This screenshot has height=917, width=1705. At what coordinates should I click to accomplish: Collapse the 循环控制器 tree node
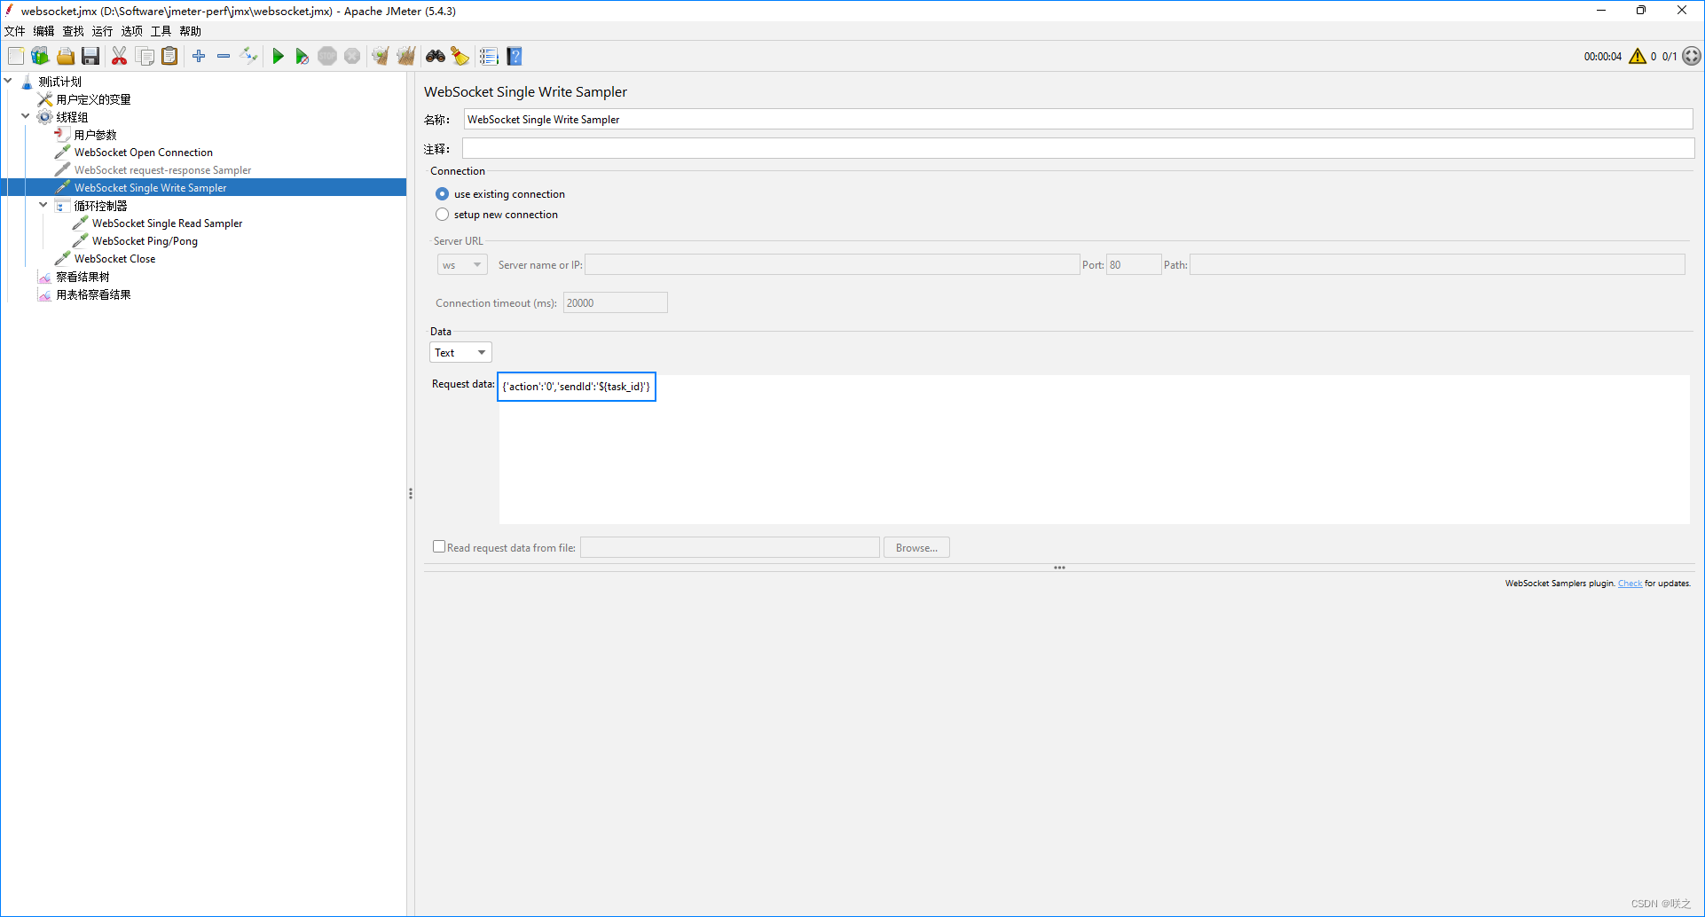(x=43, y=204)
